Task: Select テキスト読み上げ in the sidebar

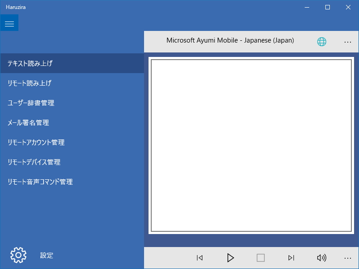Action: click(x=30, y=63)
